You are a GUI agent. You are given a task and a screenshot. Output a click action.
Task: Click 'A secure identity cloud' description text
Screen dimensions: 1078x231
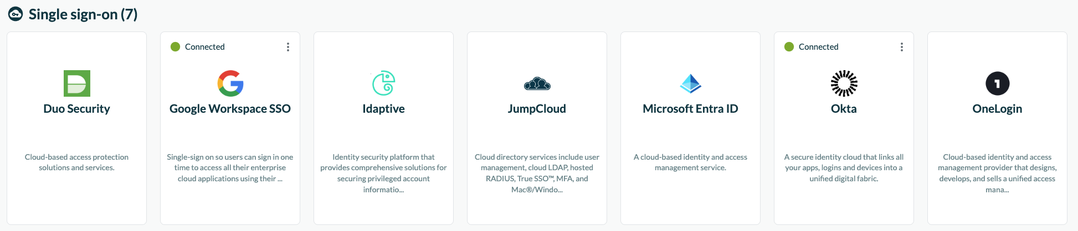tap(844, 168)
